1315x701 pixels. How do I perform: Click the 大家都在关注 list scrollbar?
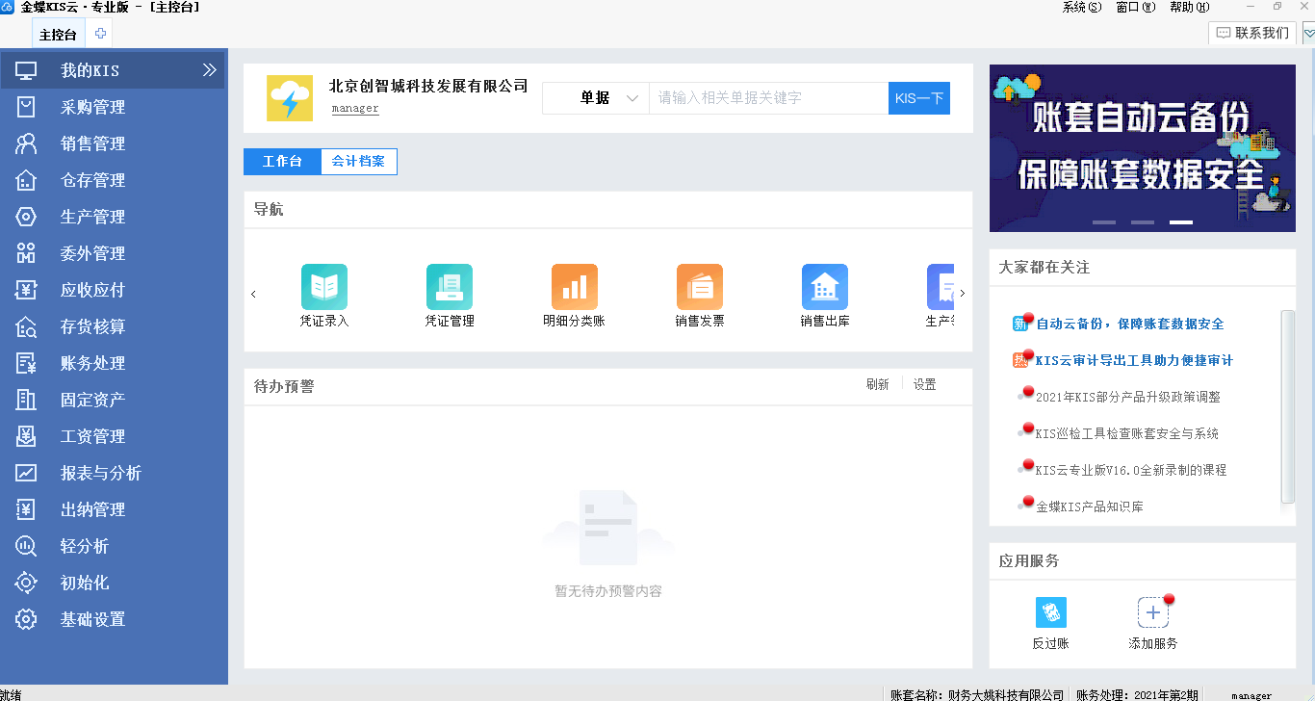pos(1288,406)
